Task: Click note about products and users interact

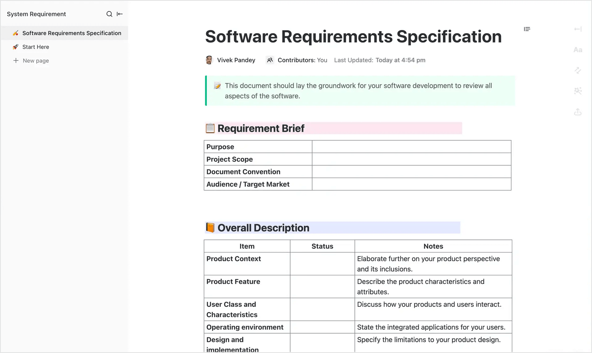Action: 433,310
